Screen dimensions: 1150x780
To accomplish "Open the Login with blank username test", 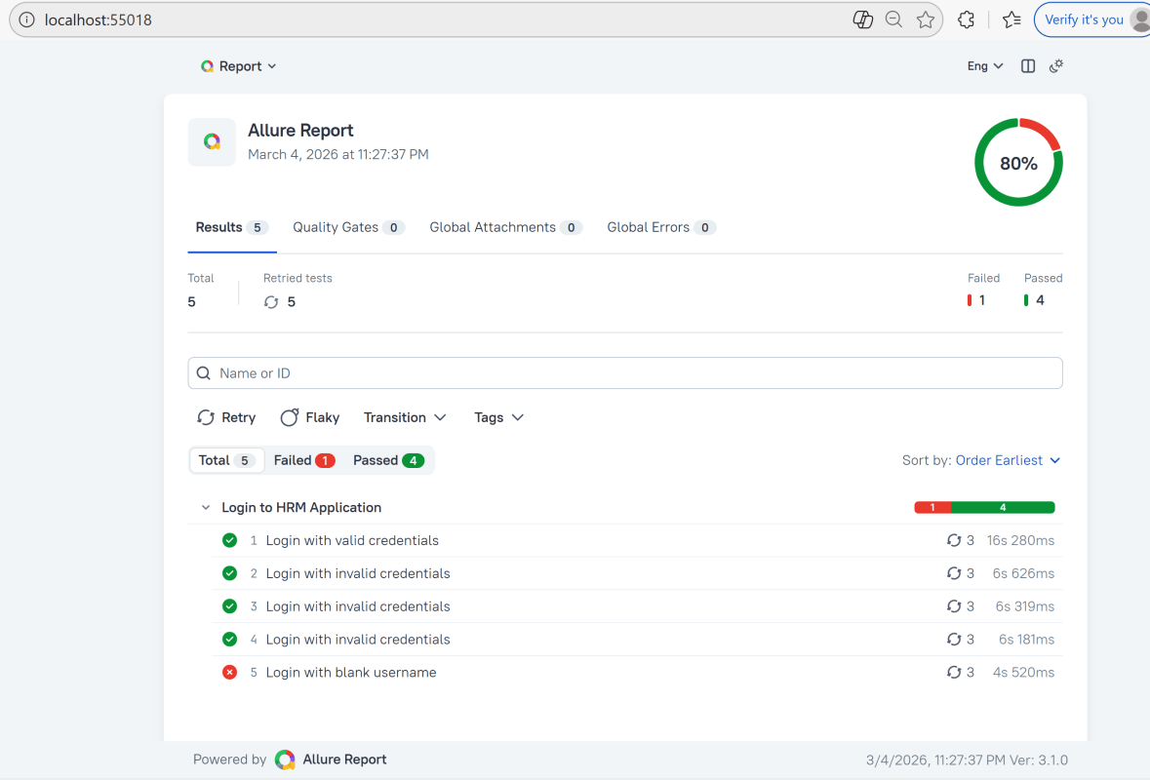I will point(351,673).
